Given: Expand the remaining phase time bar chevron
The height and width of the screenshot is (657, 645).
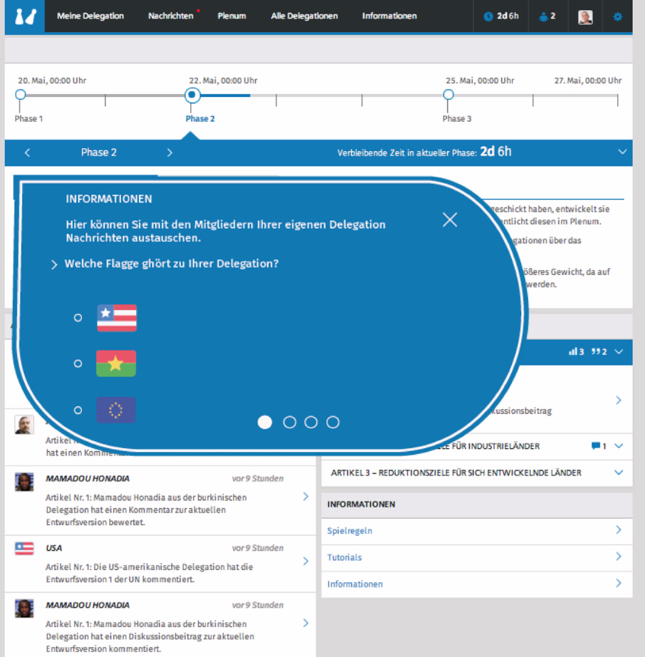Looking at the screenshot, I should pos(622,152).
